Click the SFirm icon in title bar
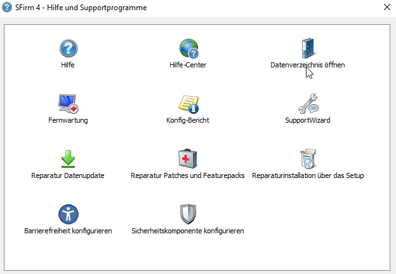 7,8
